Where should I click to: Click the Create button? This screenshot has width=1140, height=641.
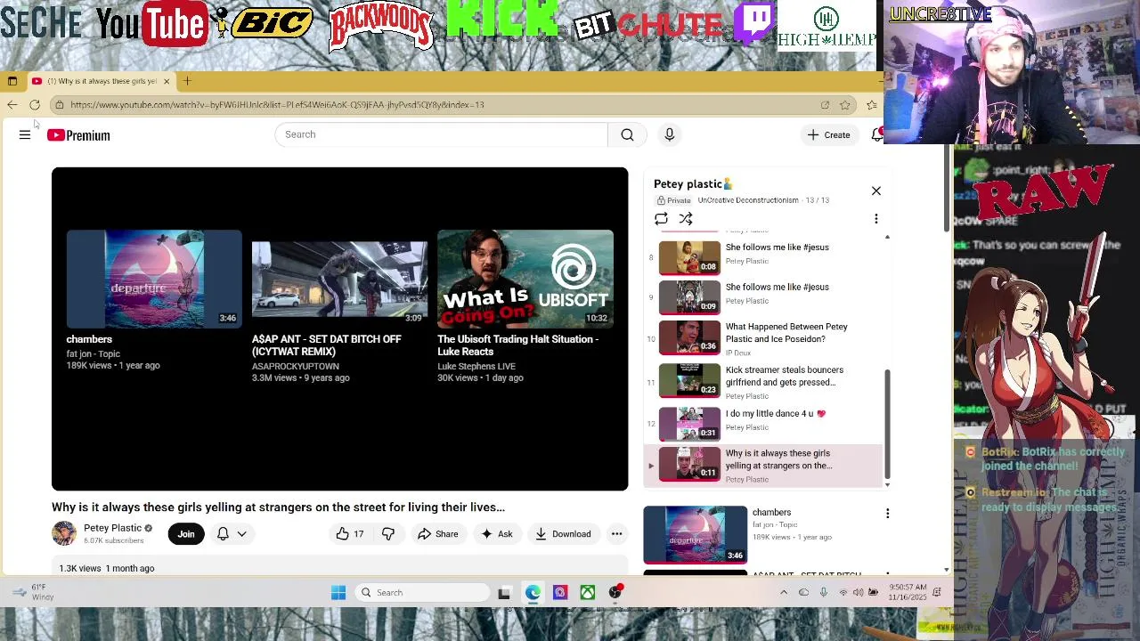[x=828, y=134]
